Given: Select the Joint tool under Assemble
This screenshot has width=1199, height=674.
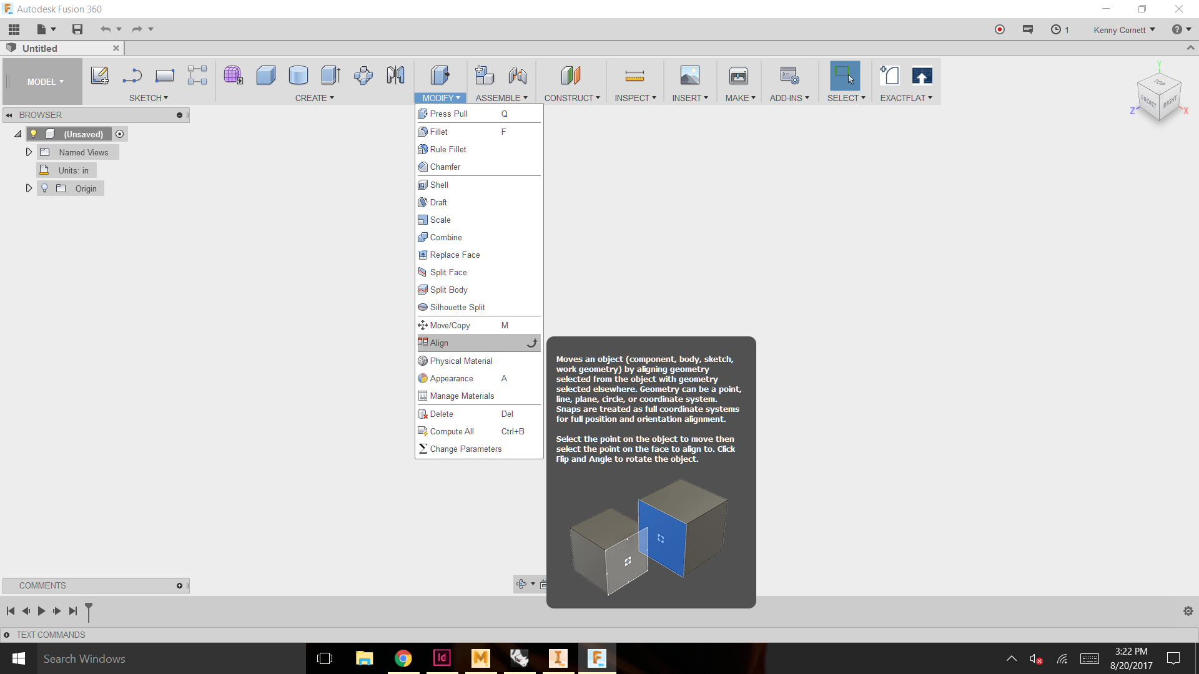Looking at the screenshot, I should [x=518, y=75].
